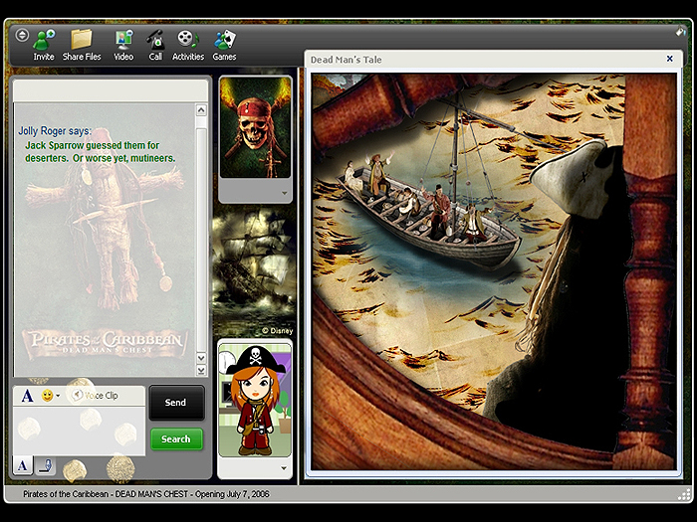
Task: Open contact's display picture options arrow
Action: coord(284,193)
